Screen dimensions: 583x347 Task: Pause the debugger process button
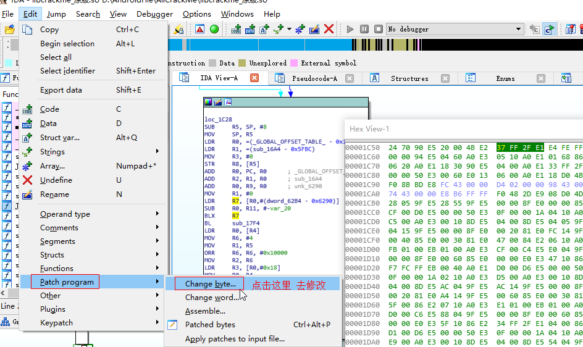pos(364,29)
